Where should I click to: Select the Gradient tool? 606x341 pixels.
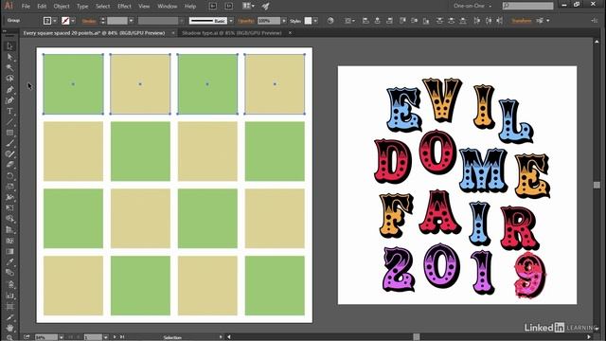click(x=9, y=251)
